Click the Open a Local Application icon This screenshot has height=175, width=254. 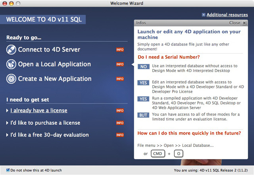[x=11, y=64]
